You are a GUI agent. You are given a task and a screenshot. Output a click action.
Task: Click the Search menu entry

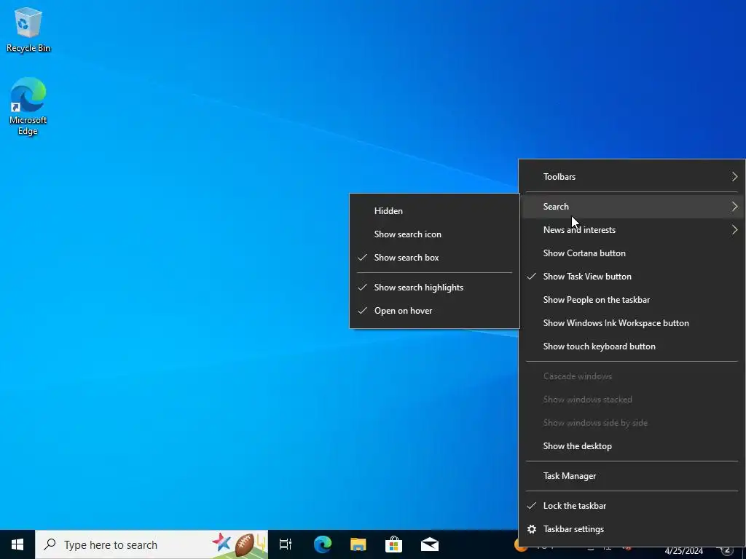click(632, 206)
